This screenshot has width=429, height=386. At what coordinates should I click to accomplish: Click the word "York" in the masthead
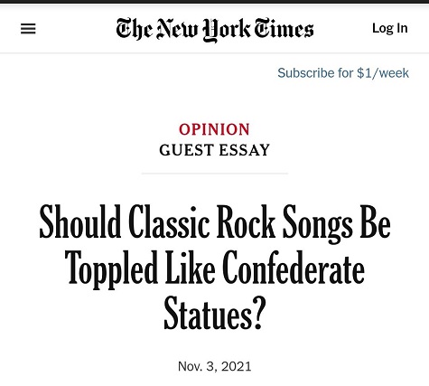point(226,30)
